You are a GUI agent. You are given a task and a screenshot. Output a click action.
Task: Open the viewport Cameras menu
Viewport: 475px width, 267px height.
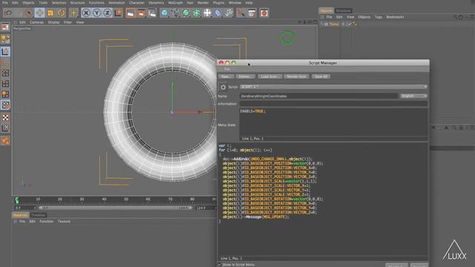click(x=36, y=22)
